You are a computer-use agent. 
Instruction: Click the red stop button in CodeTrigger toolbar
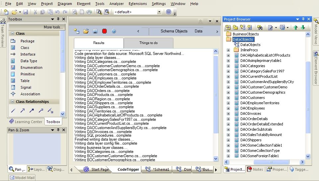[104, 31]
